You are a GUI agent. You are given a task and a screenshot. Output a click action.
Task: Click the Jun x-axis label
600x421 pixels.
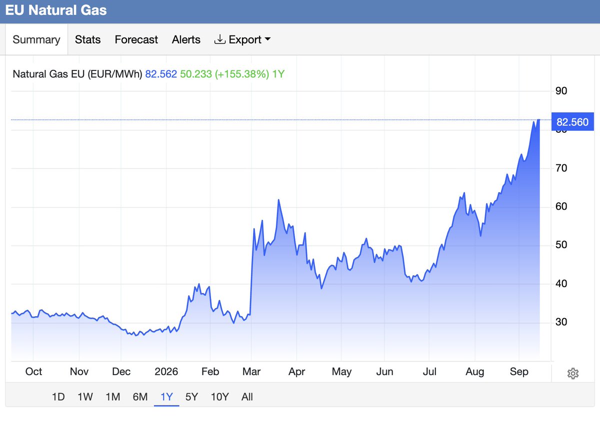pos(384,372)
